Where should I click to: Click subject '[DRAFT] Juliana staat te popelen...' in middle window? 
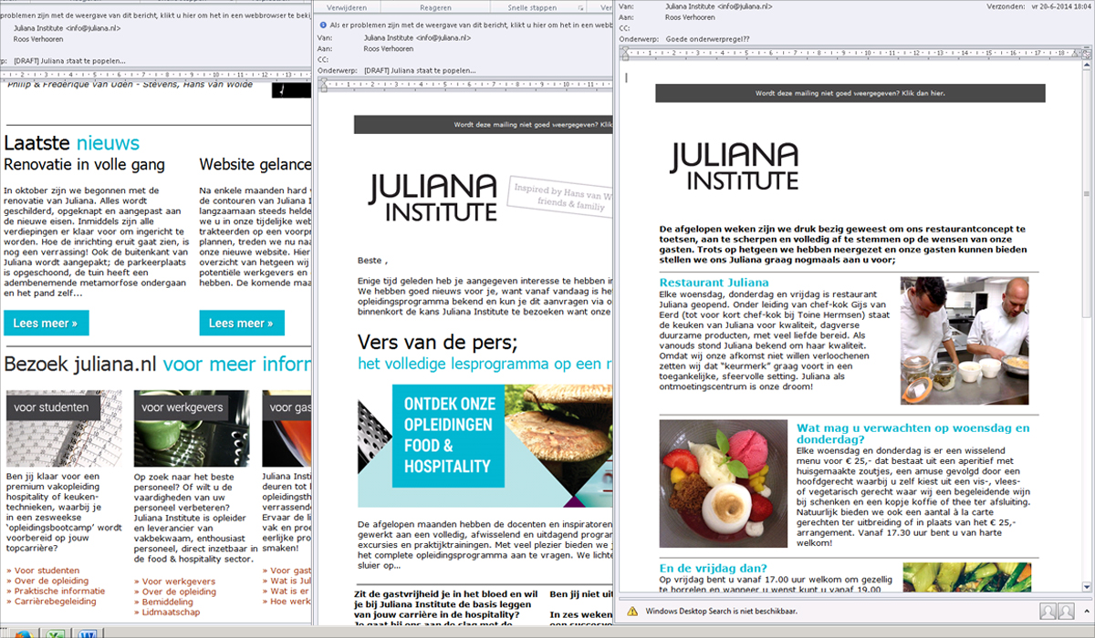coord(420,70)
